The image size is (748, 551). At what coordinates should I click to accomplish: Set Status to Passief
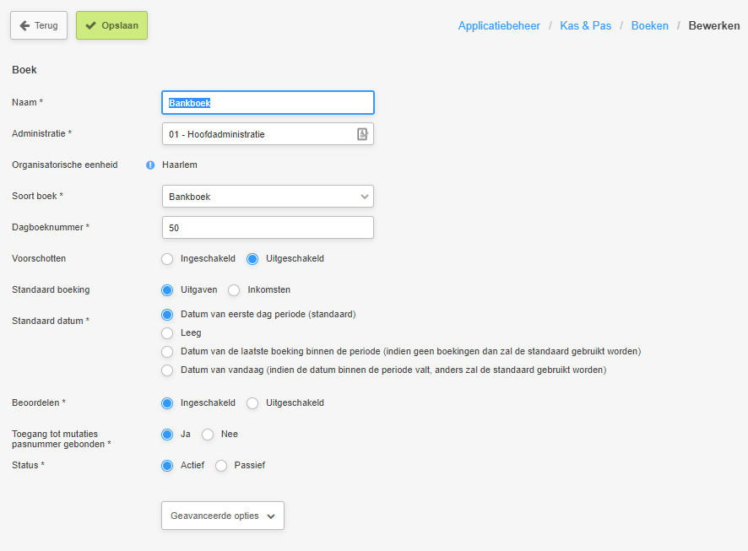221,466
